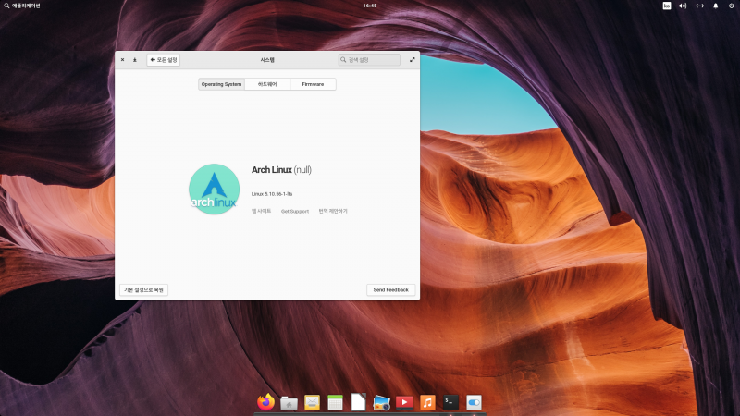
Task: Open the sound volume indicator
Action: tap(683, 6)
